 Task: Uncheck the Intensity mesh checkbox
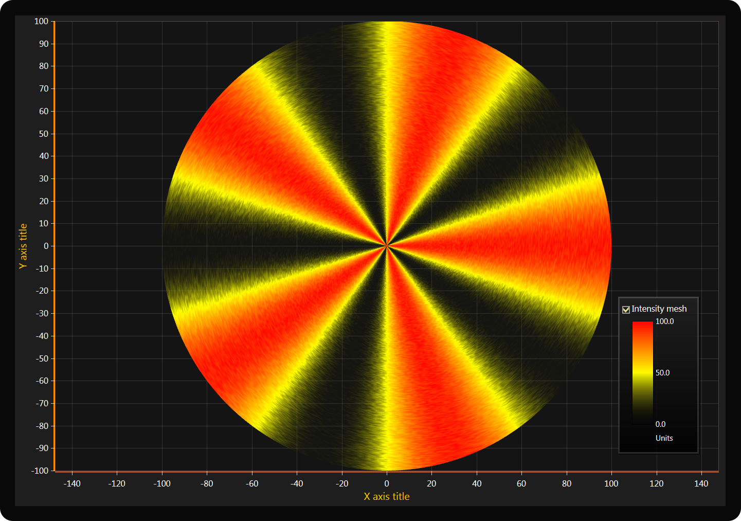click(x=626, y=310)
